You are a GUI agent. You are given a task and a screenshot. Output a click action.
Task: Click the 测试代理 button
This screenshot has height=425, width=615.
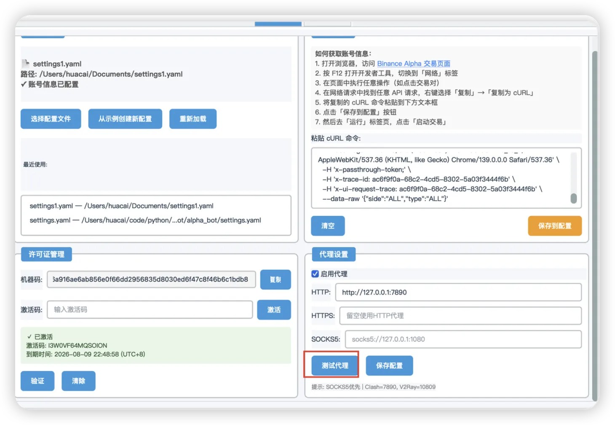(x=335, y=366)
